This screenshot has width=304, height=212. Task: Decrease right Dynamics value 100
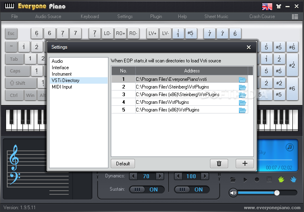click(x=178, y=176)
